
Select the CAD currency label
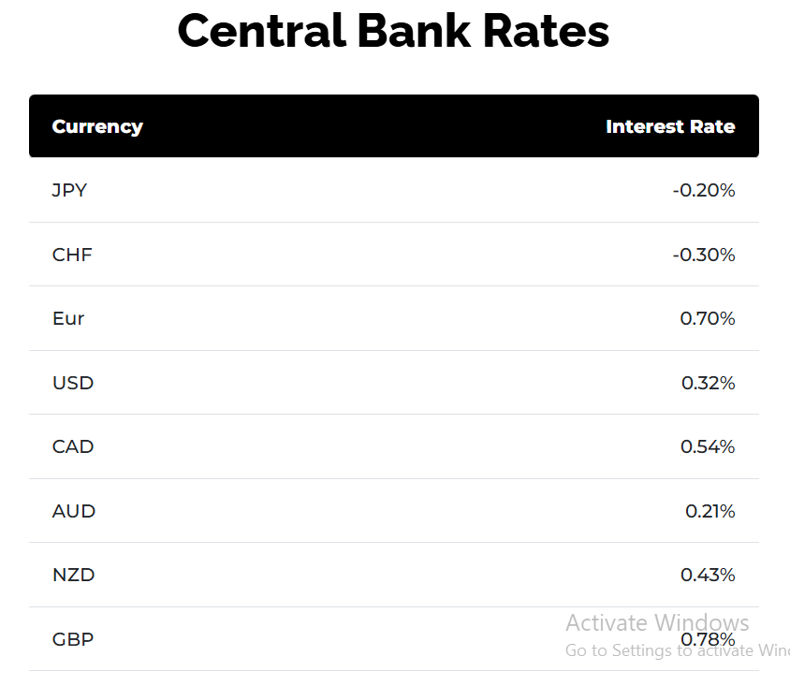(73, 446)
